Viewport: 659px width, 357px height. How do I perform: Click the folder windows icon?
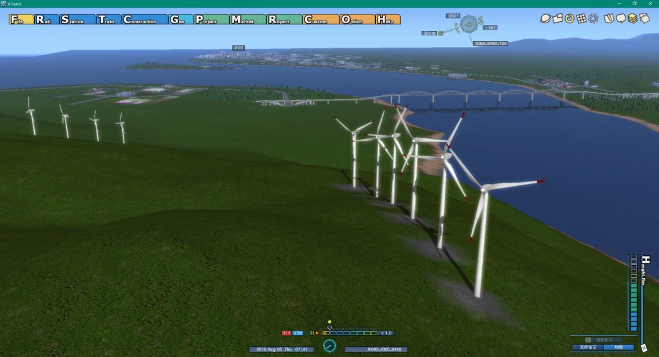coord(557,19)
